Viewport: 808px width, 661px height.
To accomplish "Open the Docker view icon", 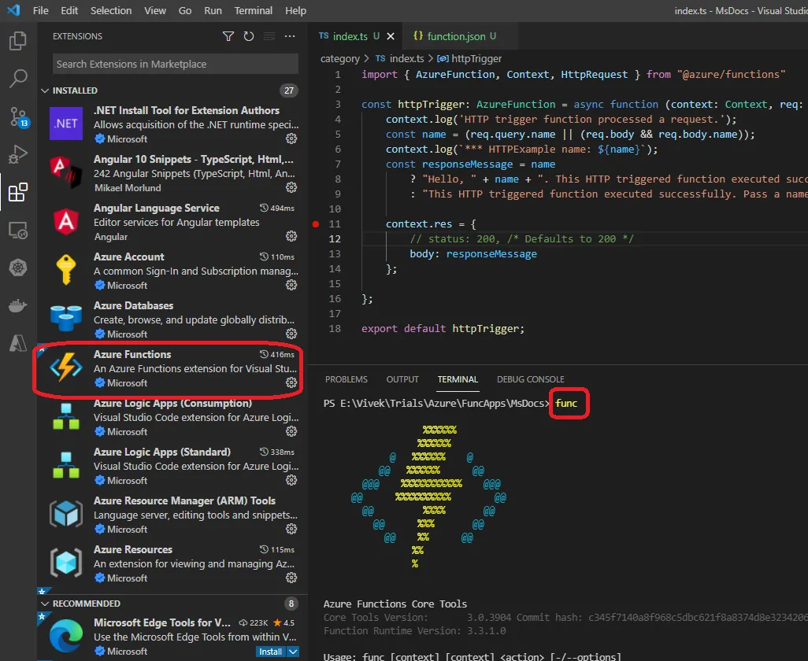I will click(x=18, y=305).
